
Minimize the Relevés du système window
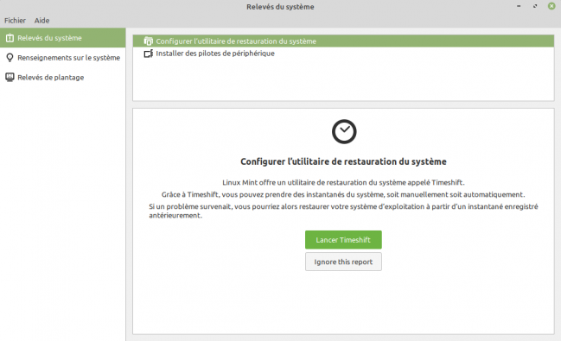pos(519,6)
